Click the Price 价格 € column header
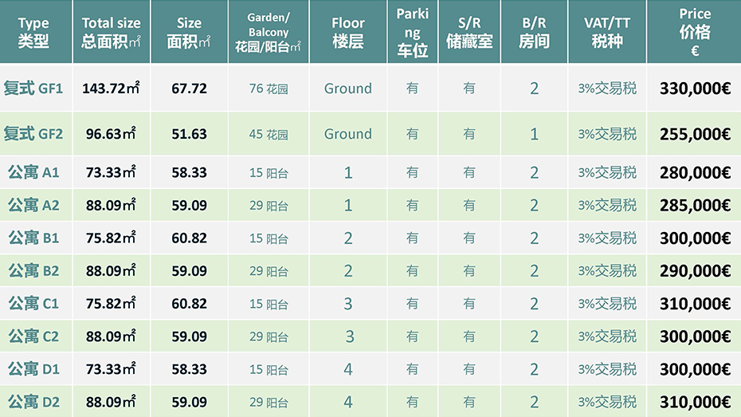Screen dimensions: 741x417 click(x=694, y=32)
